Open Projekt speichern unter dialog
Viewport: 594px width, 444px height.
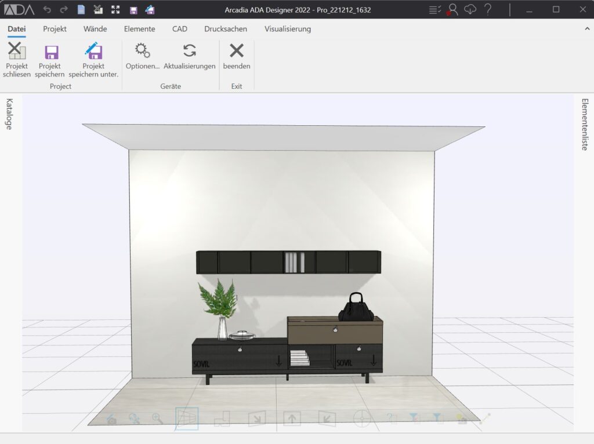tap(93, 52)
